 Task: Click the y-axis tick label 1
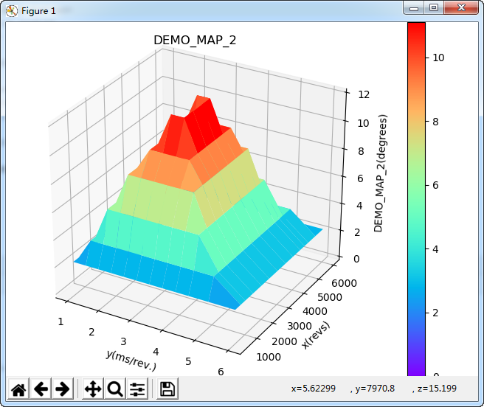click(x=60, y=321)
